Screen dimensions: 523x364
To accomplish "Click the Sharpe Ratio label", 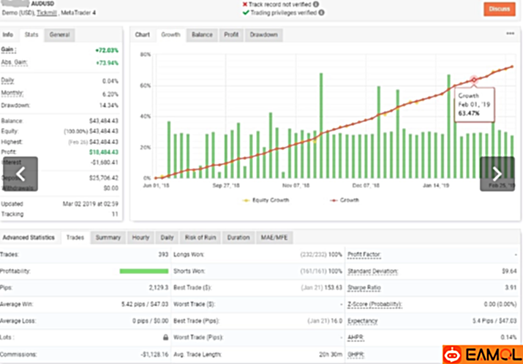I will [364, 288].
